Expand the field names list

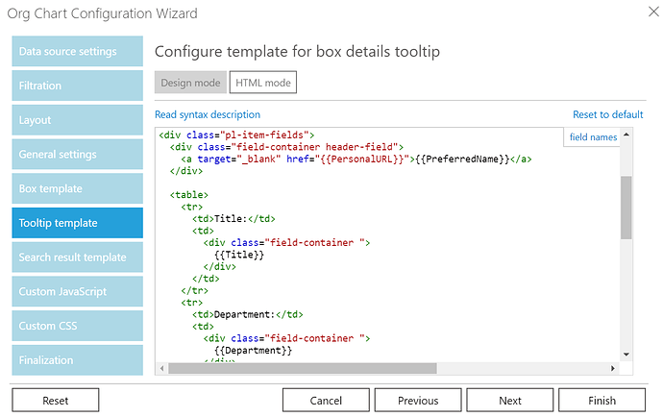(593, 137)
